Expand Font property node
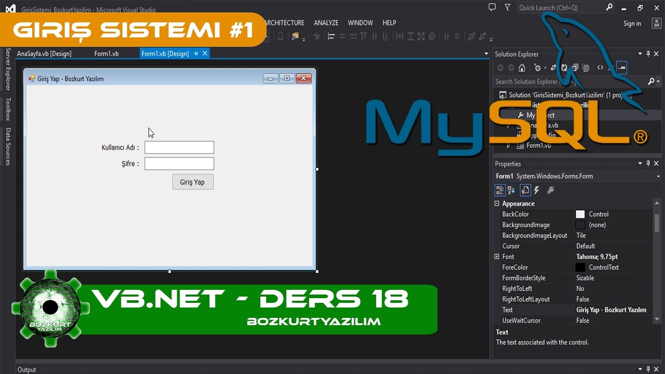665x374 pixels. click(497, 257)
